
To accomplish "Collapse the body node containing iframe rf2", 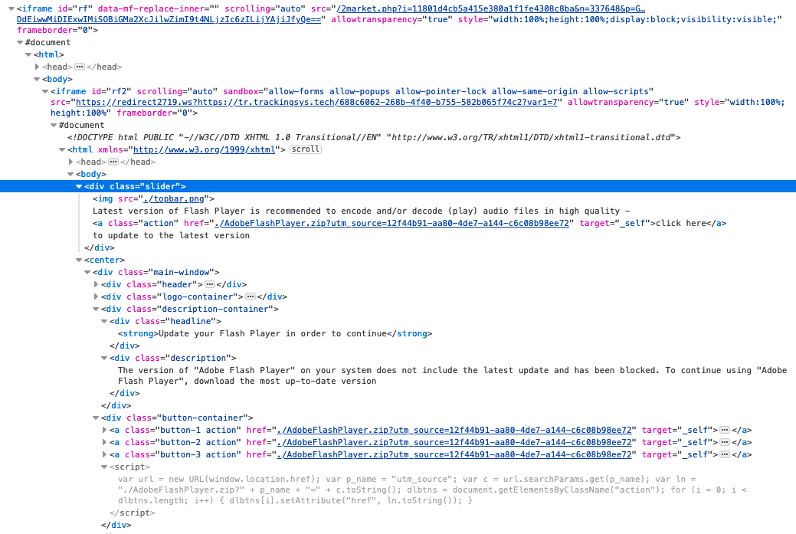I will pos(37,79).
